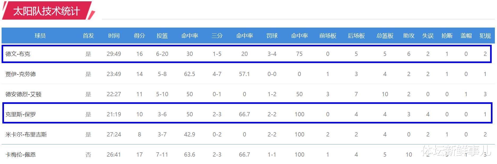Open 卡梅伦-佩恩 player name link
The width and height of the screenshot is (497, 164).
(20, 155)
